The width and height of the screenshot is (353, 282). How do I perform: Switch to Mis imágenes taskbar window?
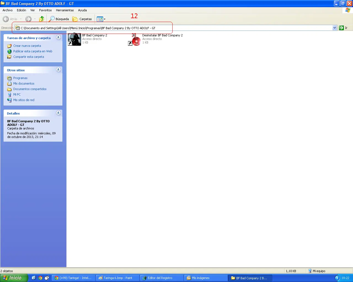pyautogui.click(x=206, y=278)
